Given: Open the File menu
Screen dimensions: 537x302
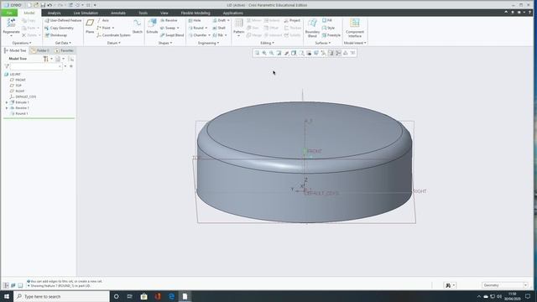Looking at the screenshot, I should coord(9,13).
